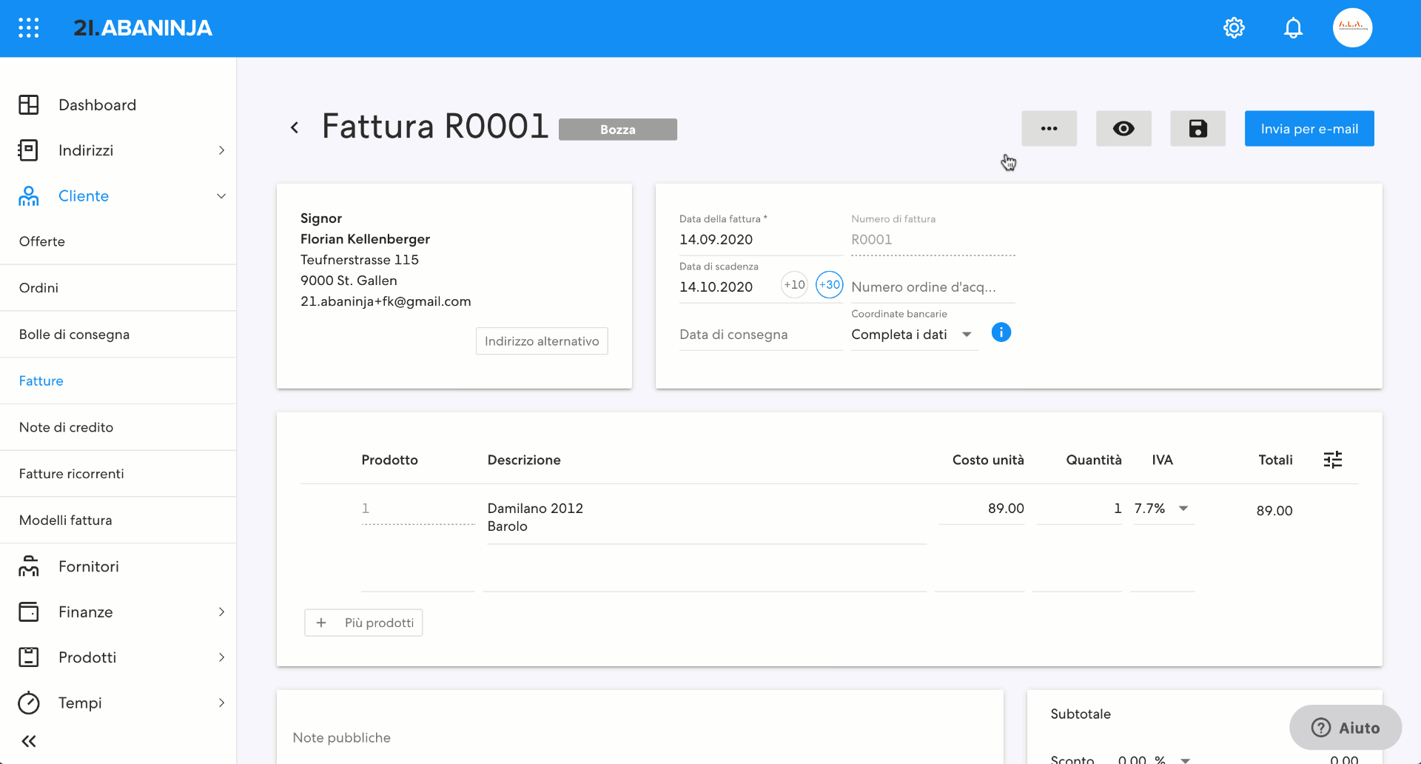Click Invia per e-mail button

[1309, 129]
